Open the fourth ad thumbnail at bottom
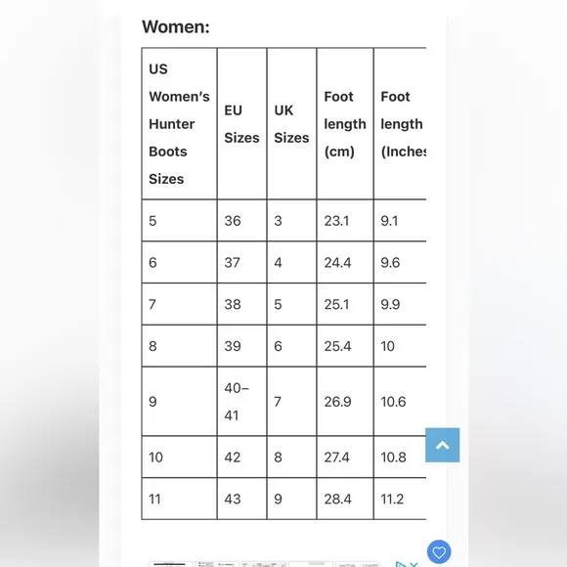The width and height of the screenshot is (567, 567). coord(311,564)
